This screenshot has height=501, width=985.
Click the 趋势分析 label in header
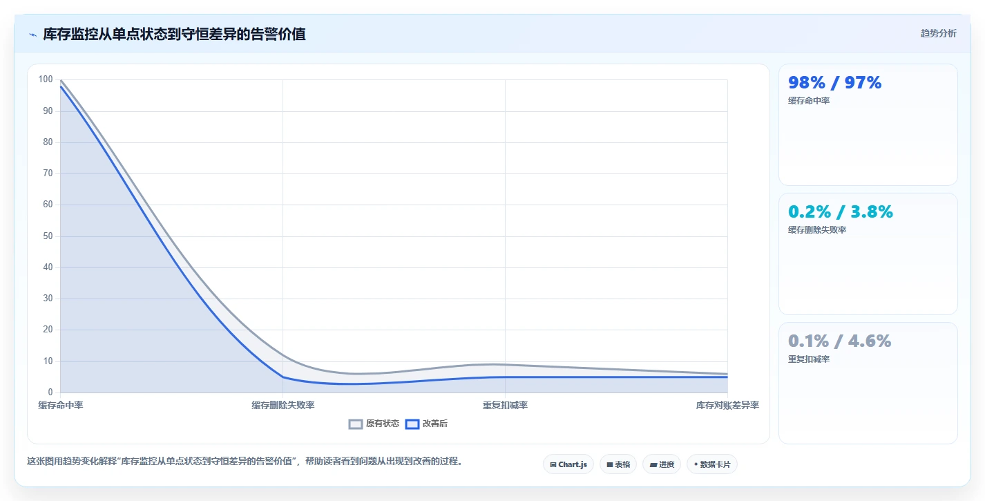click(938, 34)
